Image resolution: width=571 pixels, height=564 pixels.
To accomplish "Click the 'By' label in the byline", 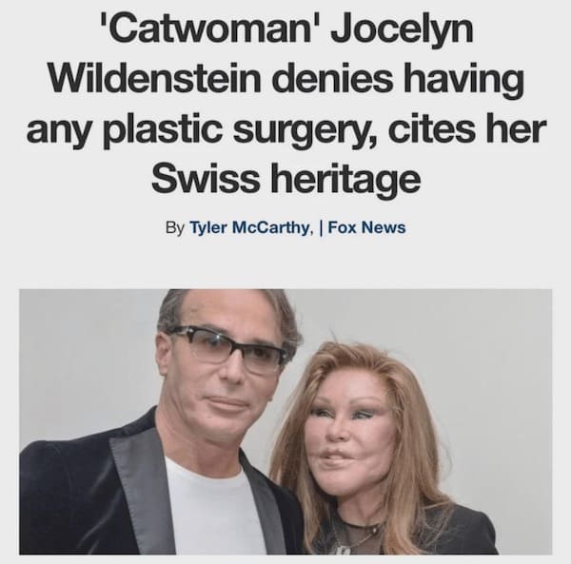I will [175, 228].
